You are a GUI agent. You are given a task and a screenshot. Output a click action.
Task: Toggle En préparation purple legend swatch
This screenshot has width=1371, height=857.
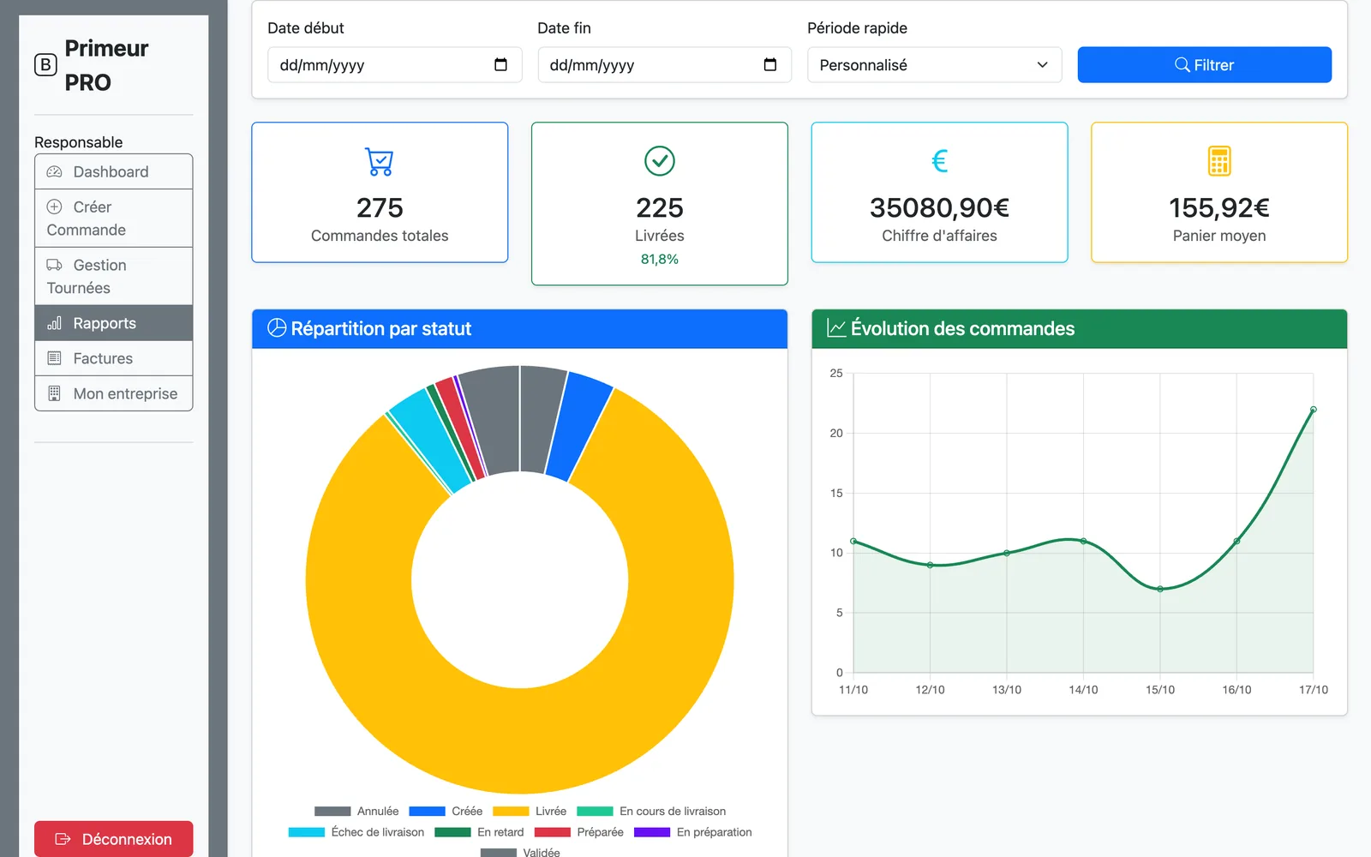(x=652, y=832)
